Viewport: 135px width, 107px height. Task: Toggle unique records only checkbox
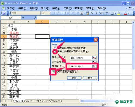point(53,72)
